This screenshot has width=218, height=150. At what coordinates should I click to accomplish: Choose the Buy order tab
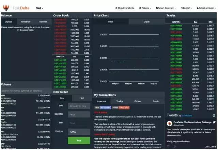click(62, 98)
